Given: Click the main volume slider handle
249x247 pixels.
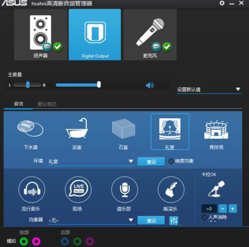Looking at the screenshot, I should tap(99, 84).
